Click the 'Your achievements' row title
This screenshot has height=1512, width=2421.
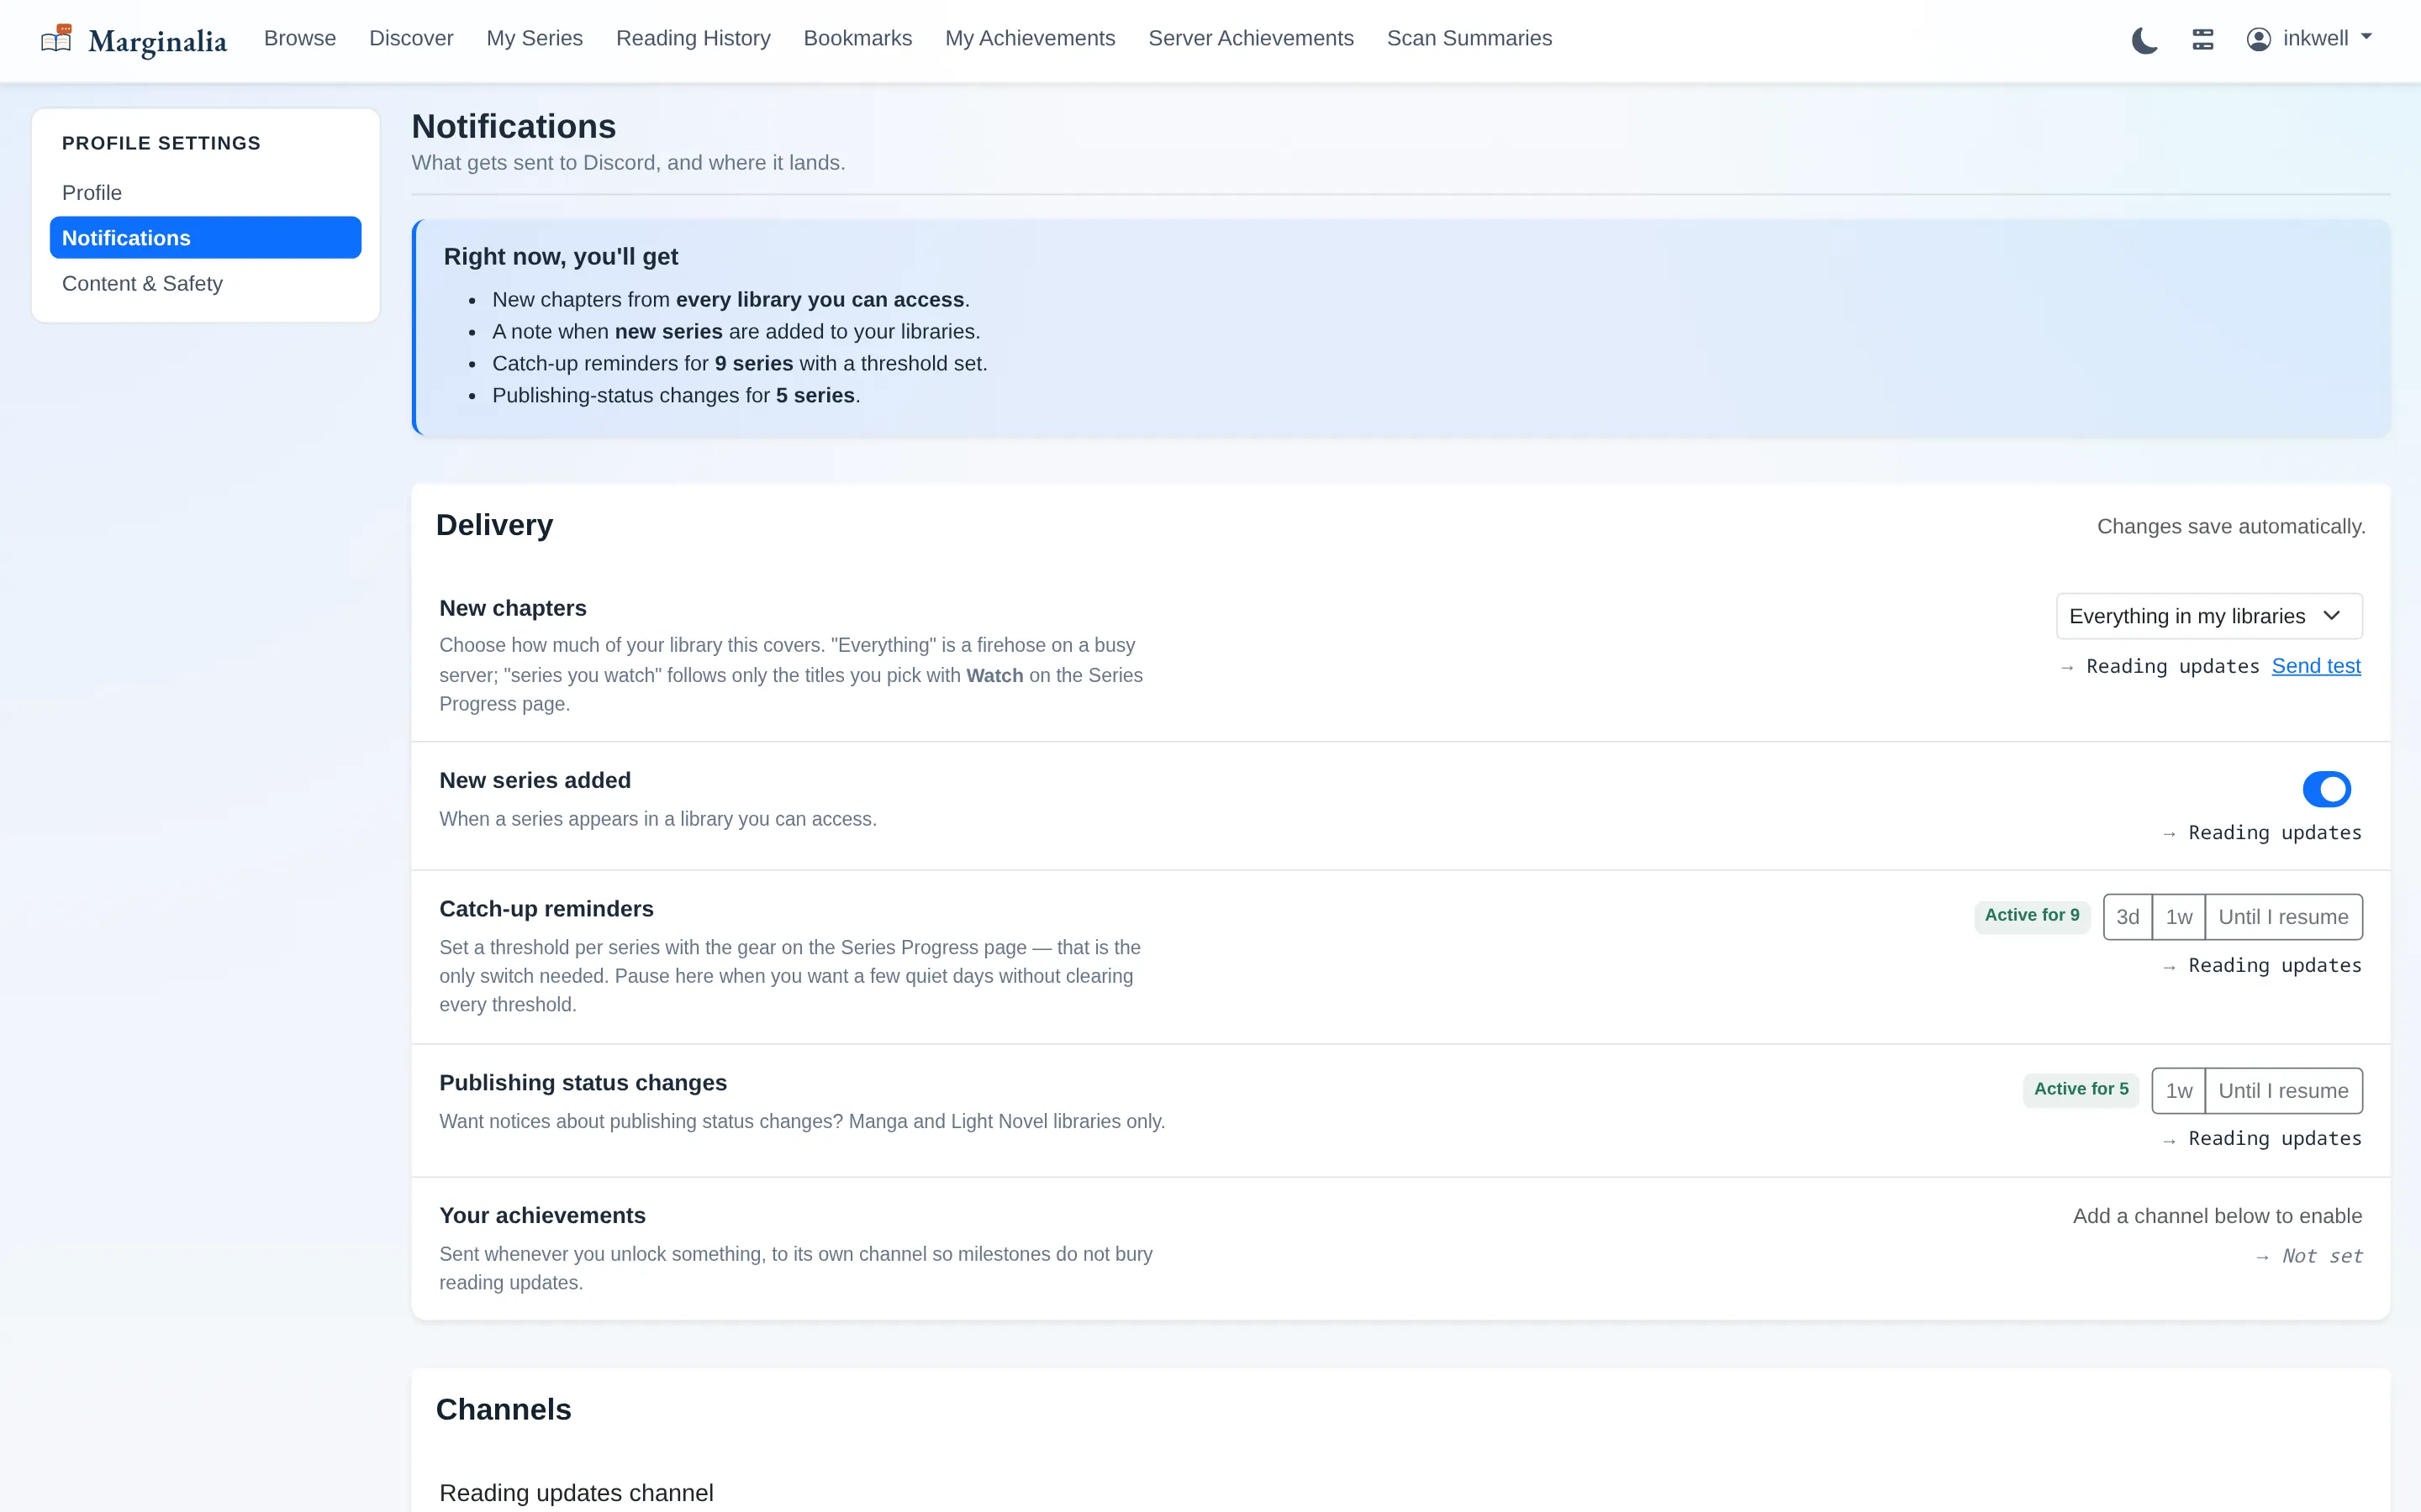tap(542, 1216)
